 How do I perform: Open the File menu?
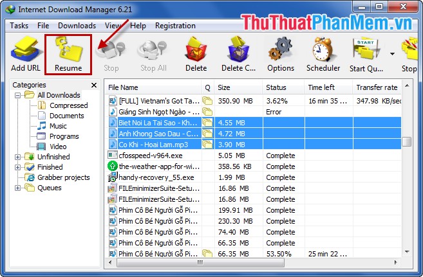tap(43, 26)
